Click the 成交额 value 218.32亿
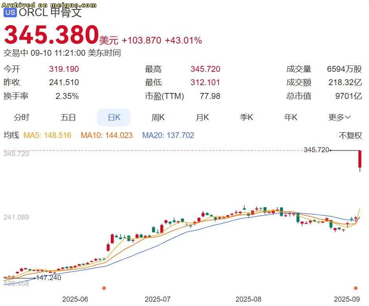Viewport: 369px width, 306px height. (x=345, y=82)
